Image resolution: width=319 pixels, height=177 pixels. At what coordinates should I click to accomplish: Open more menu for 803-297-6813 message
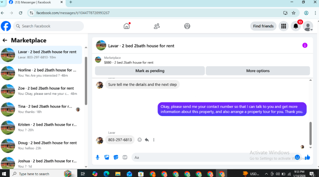coord(154,140)
